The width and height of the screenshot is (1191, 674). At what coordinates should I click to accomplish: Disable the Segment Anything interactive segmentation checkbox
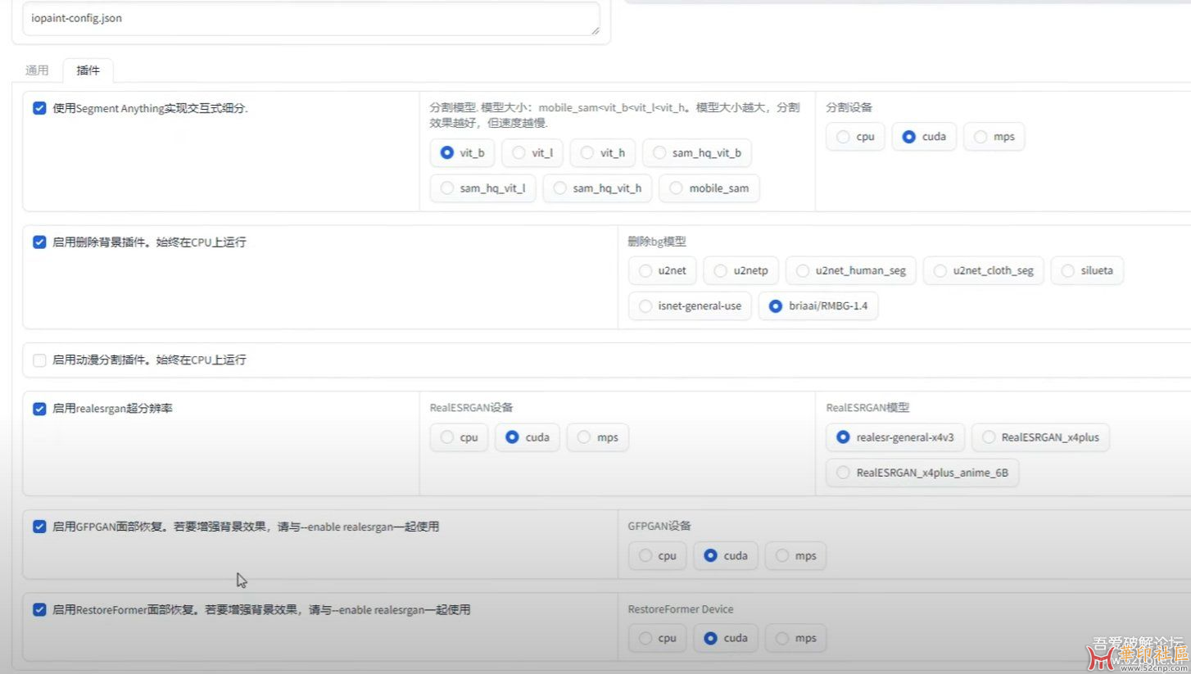(x=39, y=108)
